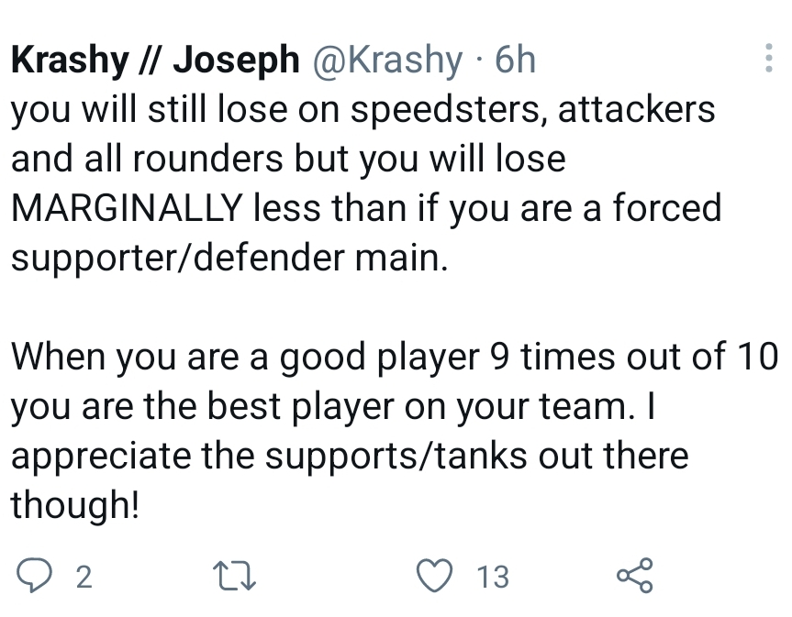
Task: Click the word appreciate in the tweet
Action: (x=101, y=456)
